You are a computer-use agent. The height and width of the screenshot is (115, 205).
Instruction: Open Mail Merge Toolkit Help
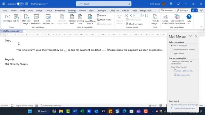[189, 19]
